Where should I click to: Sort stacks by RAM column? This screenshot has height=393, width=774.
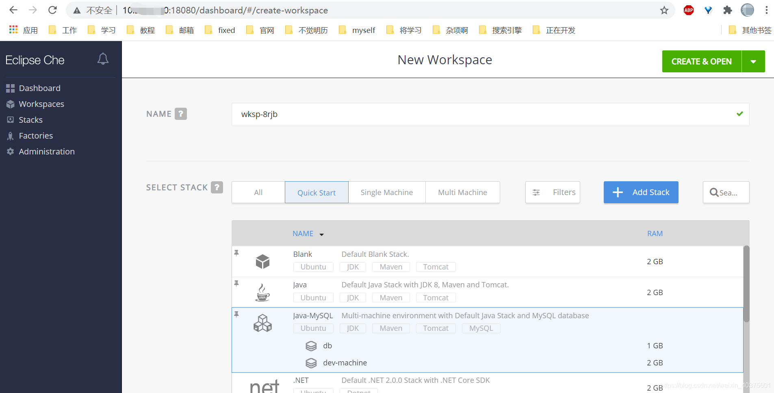click(x=655, y=234)
